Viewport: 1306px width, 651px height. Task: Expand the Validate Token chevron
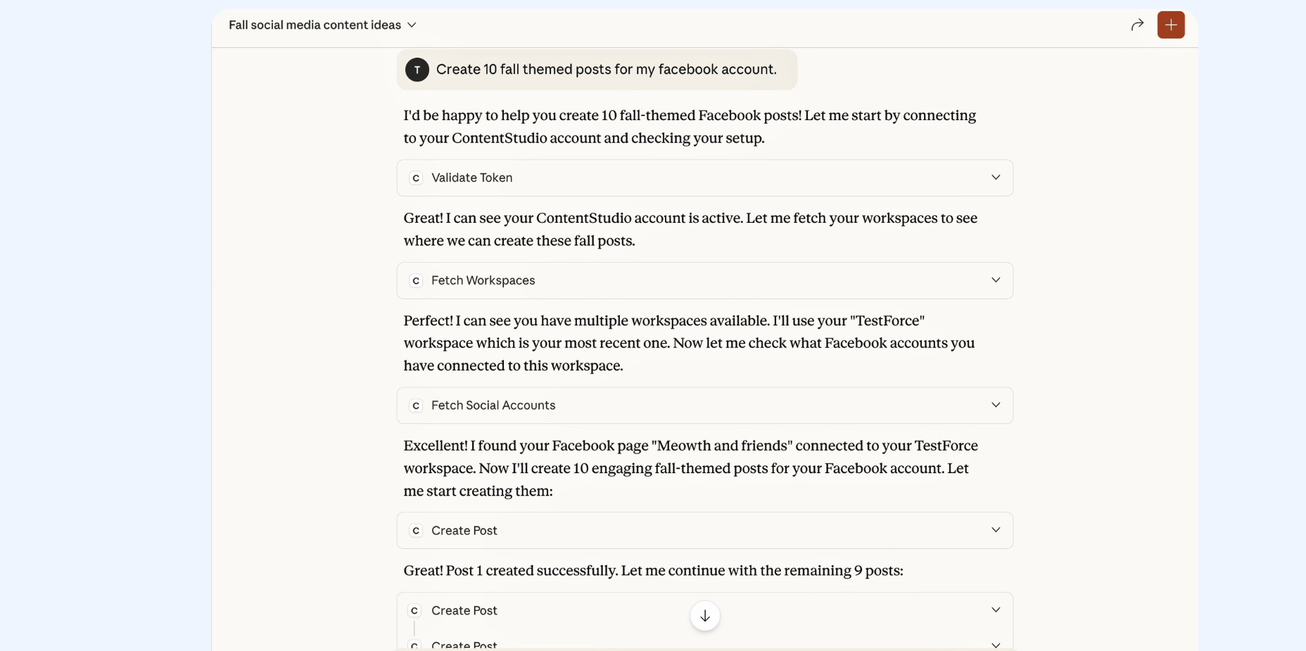[x=996, y=178]
